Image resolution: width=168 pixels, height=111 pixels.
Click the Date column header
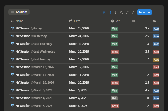click(x=88, y=21)
